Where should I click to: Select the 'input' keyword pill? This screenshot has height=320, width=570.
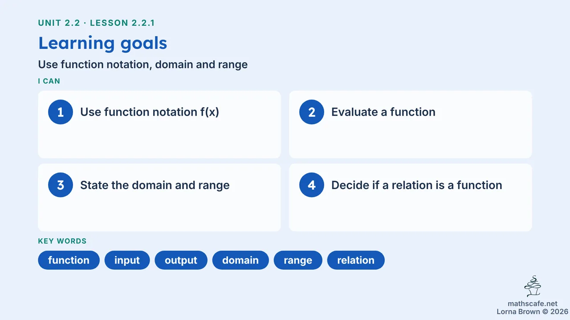point(127,260)
